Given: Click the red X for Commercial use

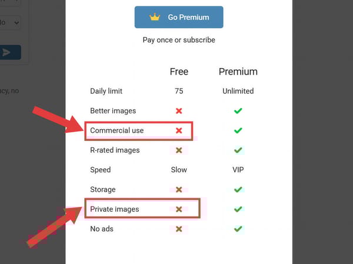Looking at the screenshot, I should (179, 130).
